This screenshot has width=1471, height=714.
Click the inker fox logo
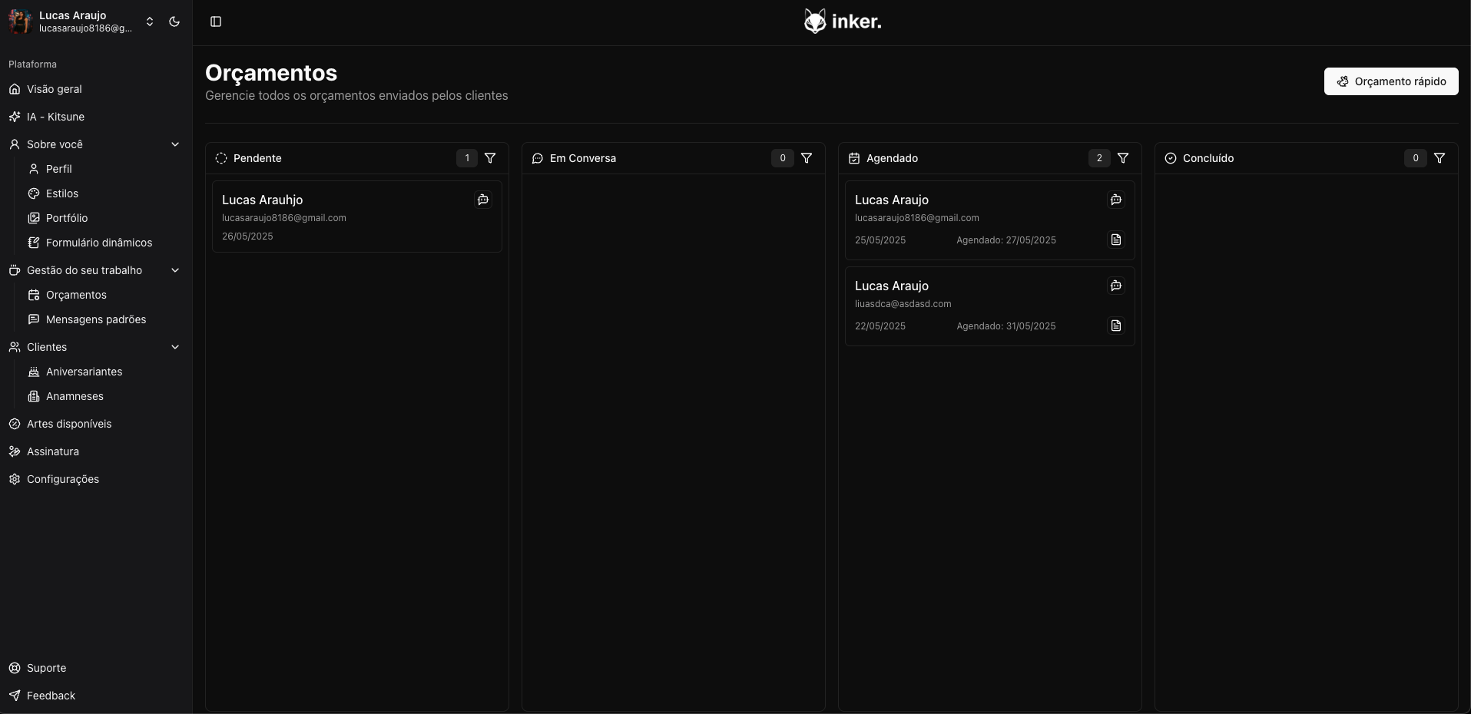[x=843, y=21]
